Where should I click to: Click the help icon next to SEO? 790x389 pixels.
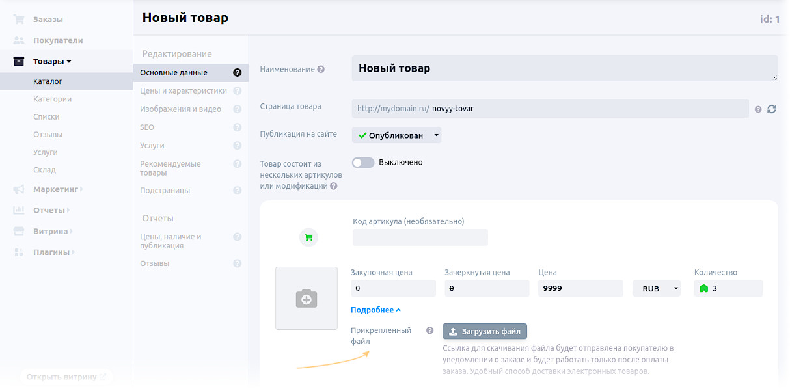238,127
